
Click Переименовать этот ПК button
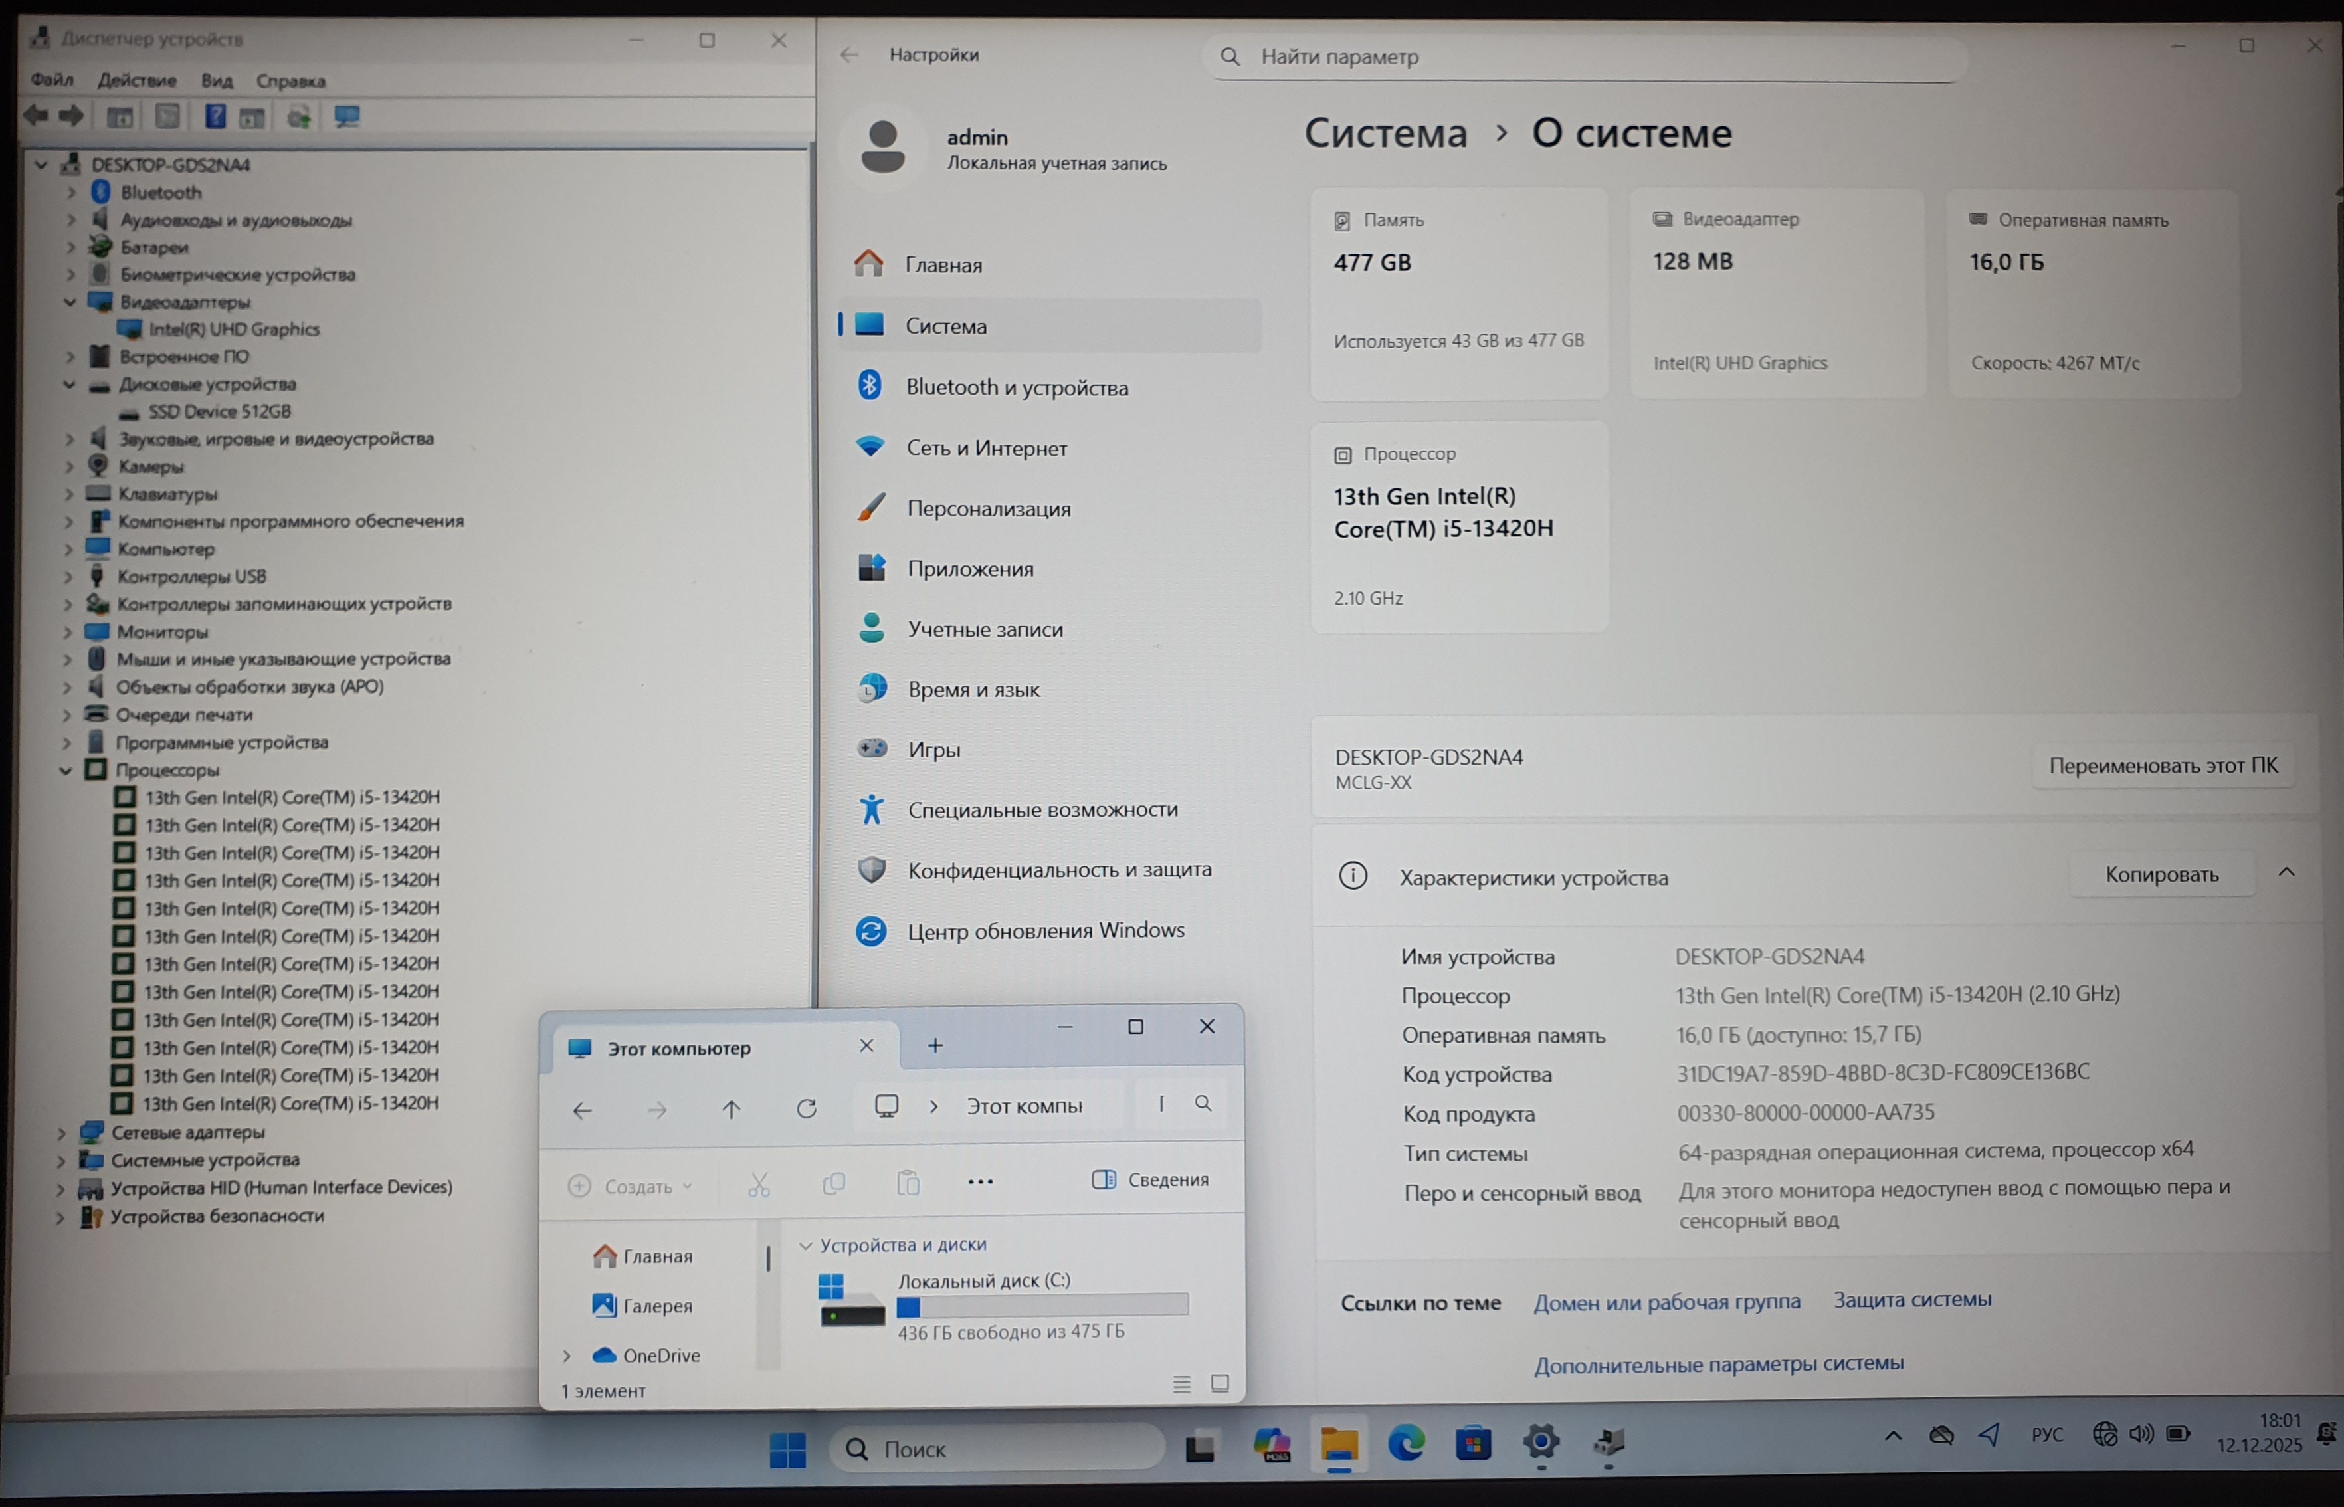(2163, 766)
